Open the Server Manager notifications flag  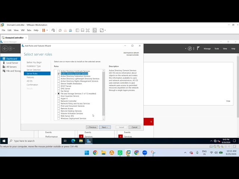coord(198,48)
